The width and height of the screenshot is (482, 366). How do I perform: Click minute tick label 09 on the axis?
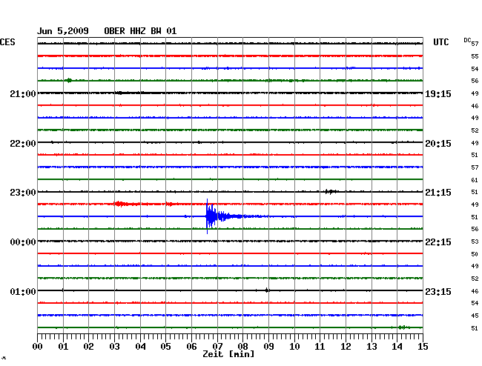tap(268, 346)
